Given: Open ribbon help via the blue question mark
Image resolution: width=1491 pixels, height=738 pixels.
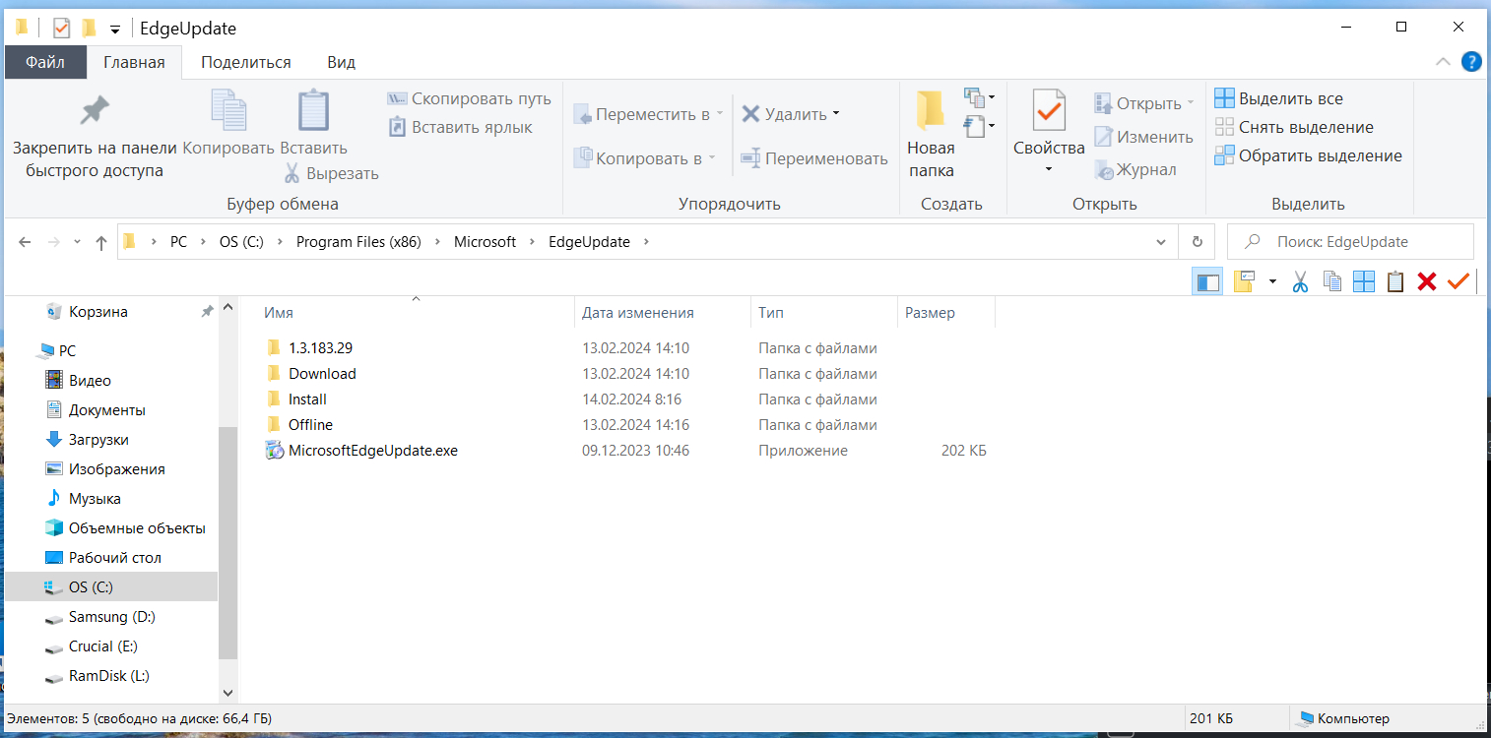Looking at the screenshot, I should point(1471,62).
